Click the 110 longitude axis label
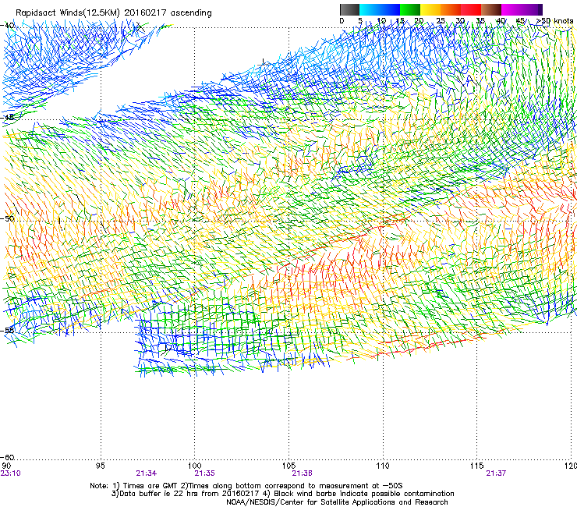The height and width of the screenshot is (507, 577). (383, 466)
